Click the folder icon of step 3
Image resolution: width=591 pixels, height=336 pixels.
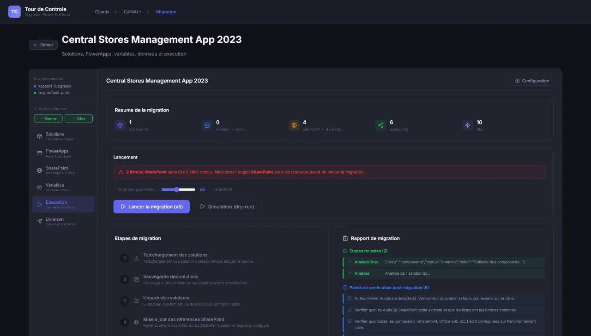pyautogui.click(x=136, y=301)
